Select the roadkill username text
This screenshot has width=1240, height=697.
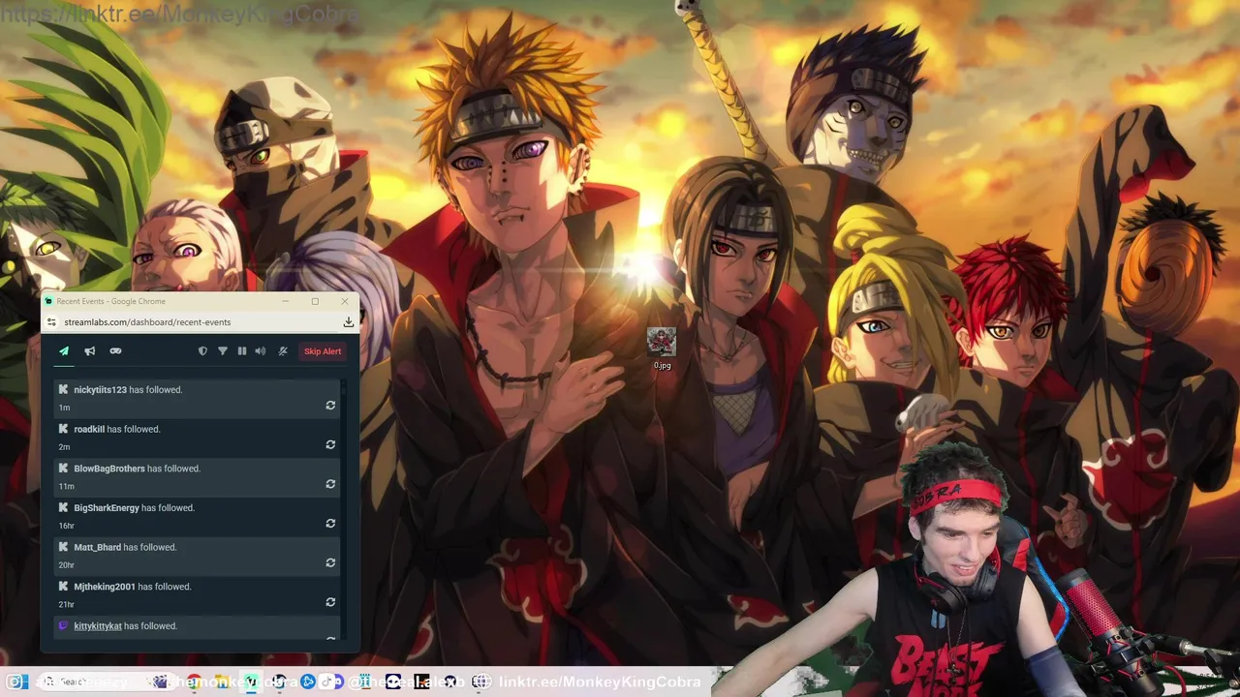pyautogui.click(x=89, y=430)
